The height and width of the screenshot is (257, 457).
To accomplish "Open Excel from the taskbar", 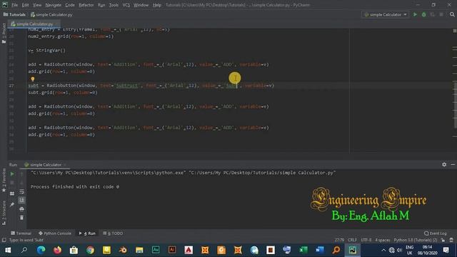I will click(x=303, y=250).
